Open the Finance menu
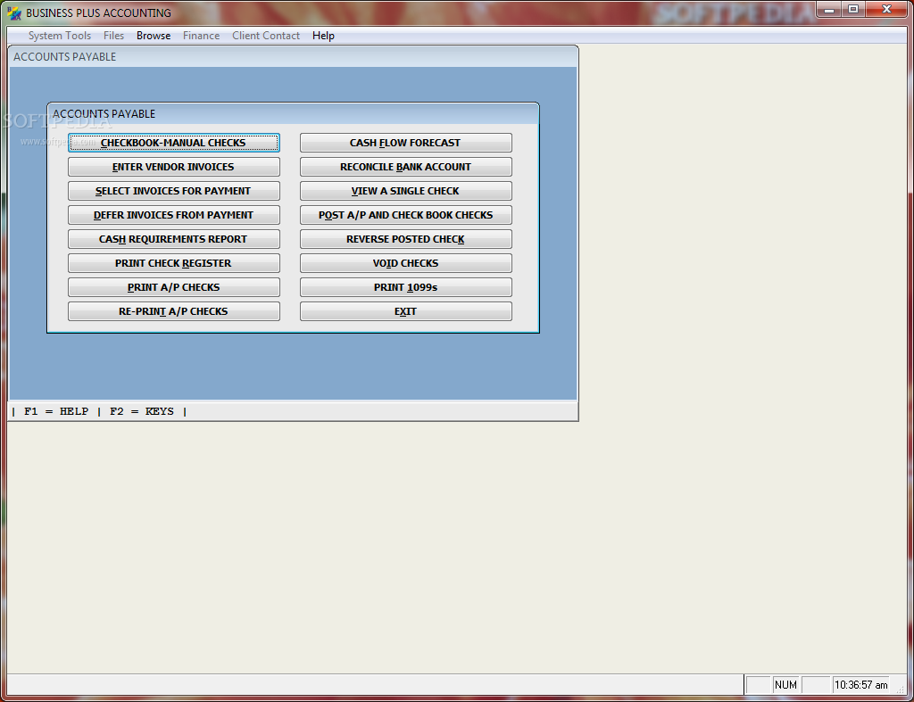The width and height of the screenshot is (914, 702). click(201, 36)
